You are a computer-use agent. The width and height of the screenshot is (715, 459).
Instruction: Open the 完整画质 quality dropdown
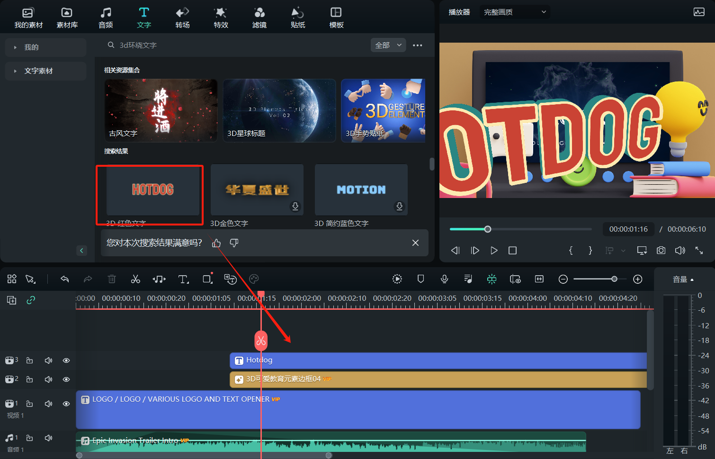515,12
